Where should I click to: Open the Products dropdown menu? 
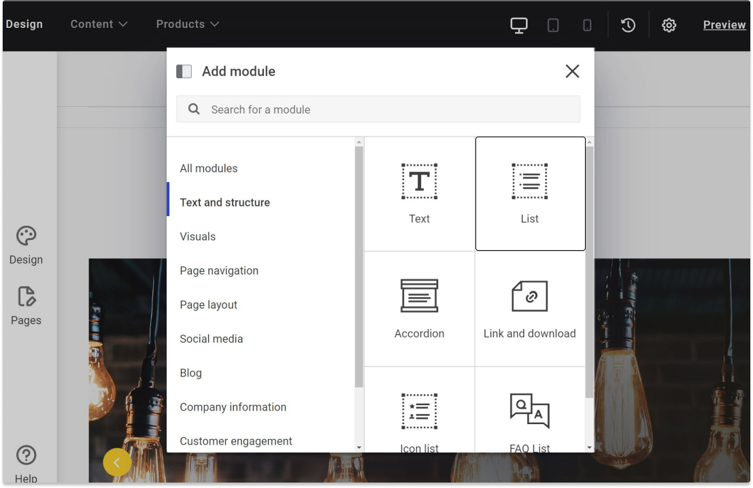[186, 24]
